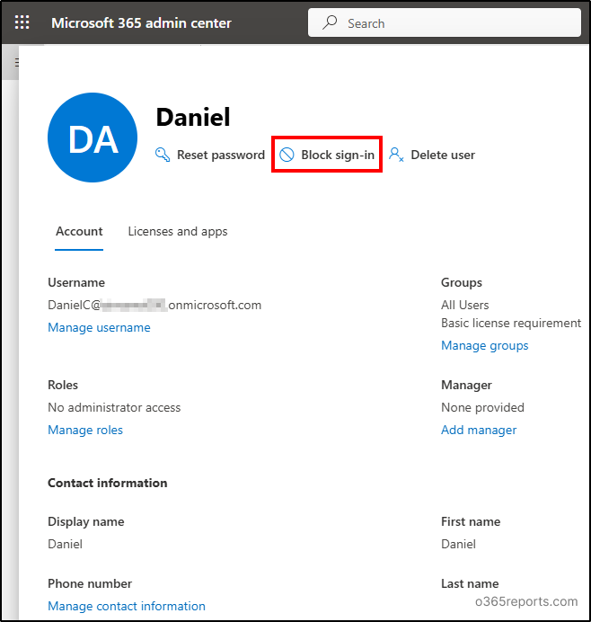This screenshot has height=622, width=591.
Task: Click the Block sign-in button text
Action: 338,155
